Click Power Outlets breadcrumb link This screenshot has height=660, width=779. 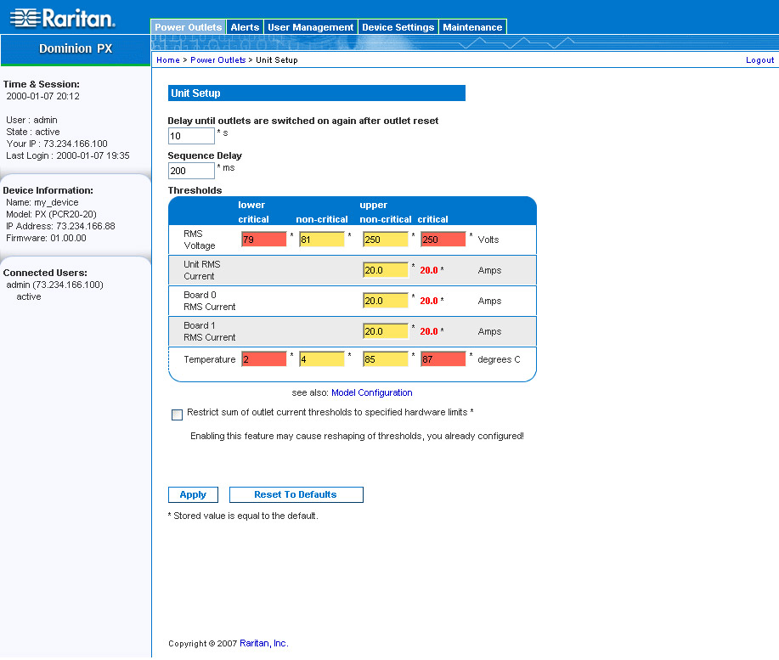pos(217,60)
